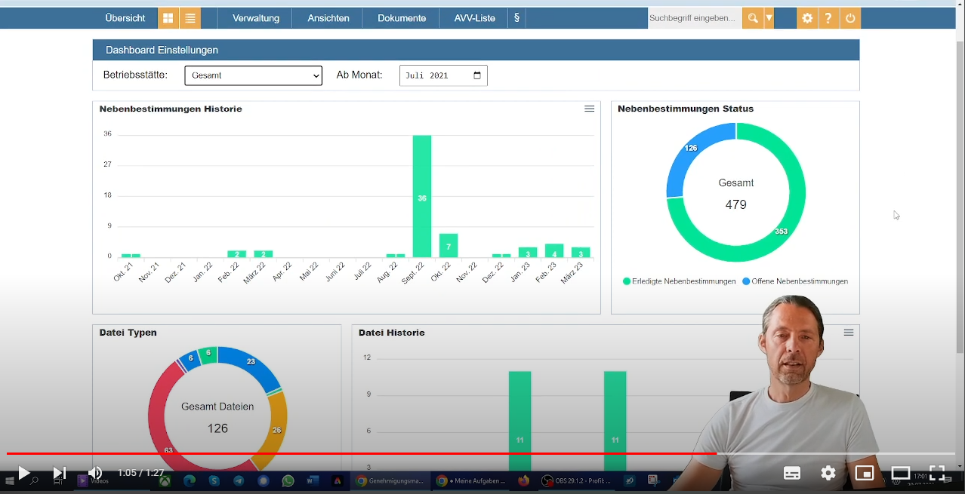The height and width of the screenshot is (494, 965).
Task: Switch to the list view icon
Action: [190, 18]
